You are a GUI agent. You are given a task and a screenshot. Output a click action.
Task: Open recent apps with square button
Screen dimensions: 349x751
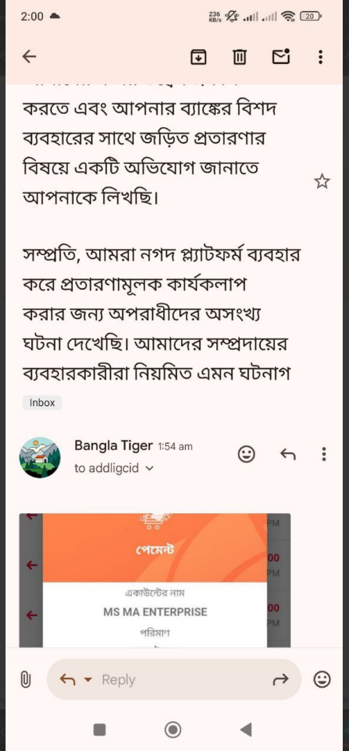[99, 729]
